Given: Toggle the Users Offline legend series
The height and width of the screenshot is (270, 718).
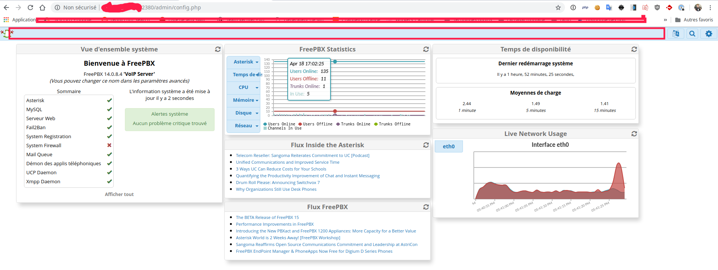Looking at the screenshot, I should [x=315, y=124].
